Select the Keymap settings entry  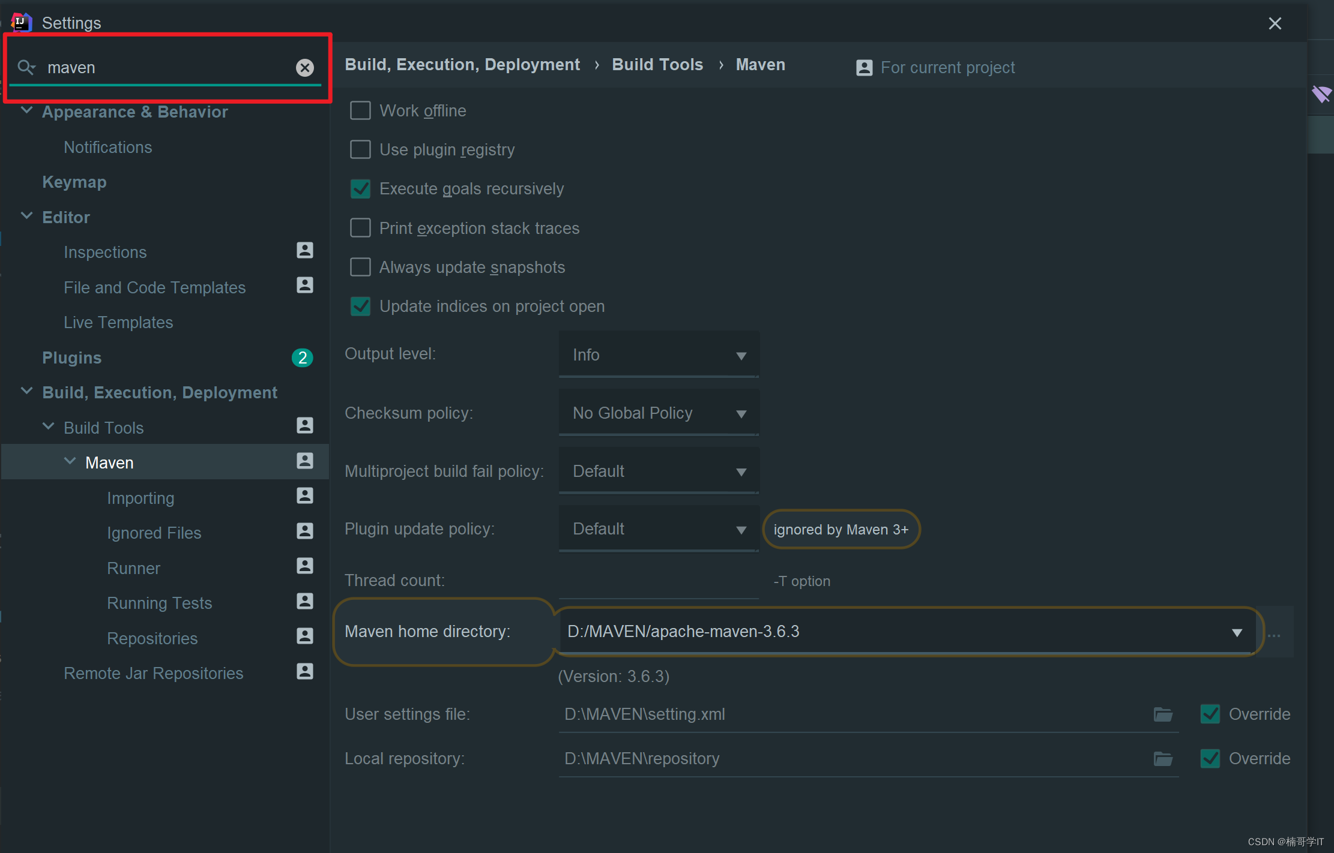point(74,182)
